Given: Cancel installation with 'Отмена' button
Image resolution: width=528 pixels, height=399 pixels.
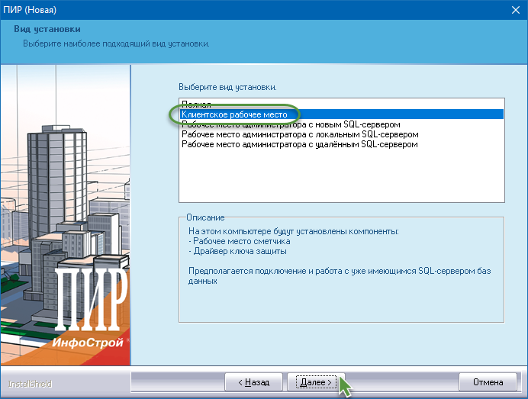Looking at the screenshot, I should point(488,382).
